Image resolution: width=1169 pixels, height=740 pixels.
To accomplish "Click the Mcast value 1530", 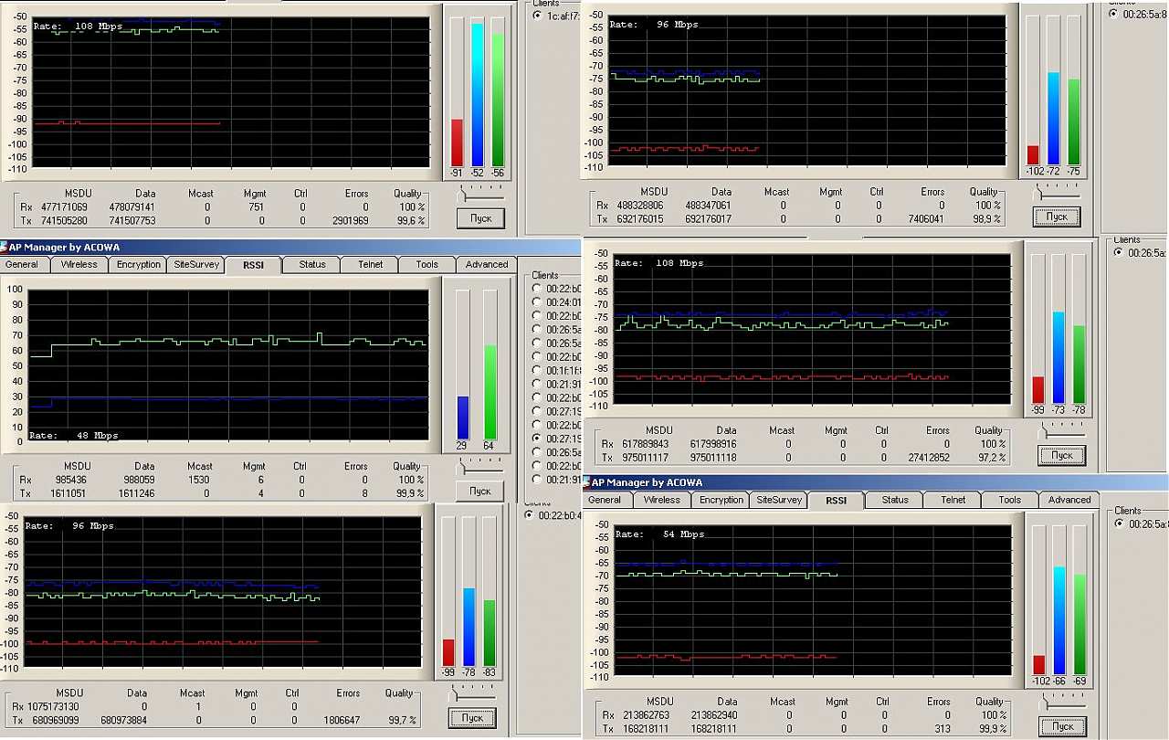I will (197, 480).
